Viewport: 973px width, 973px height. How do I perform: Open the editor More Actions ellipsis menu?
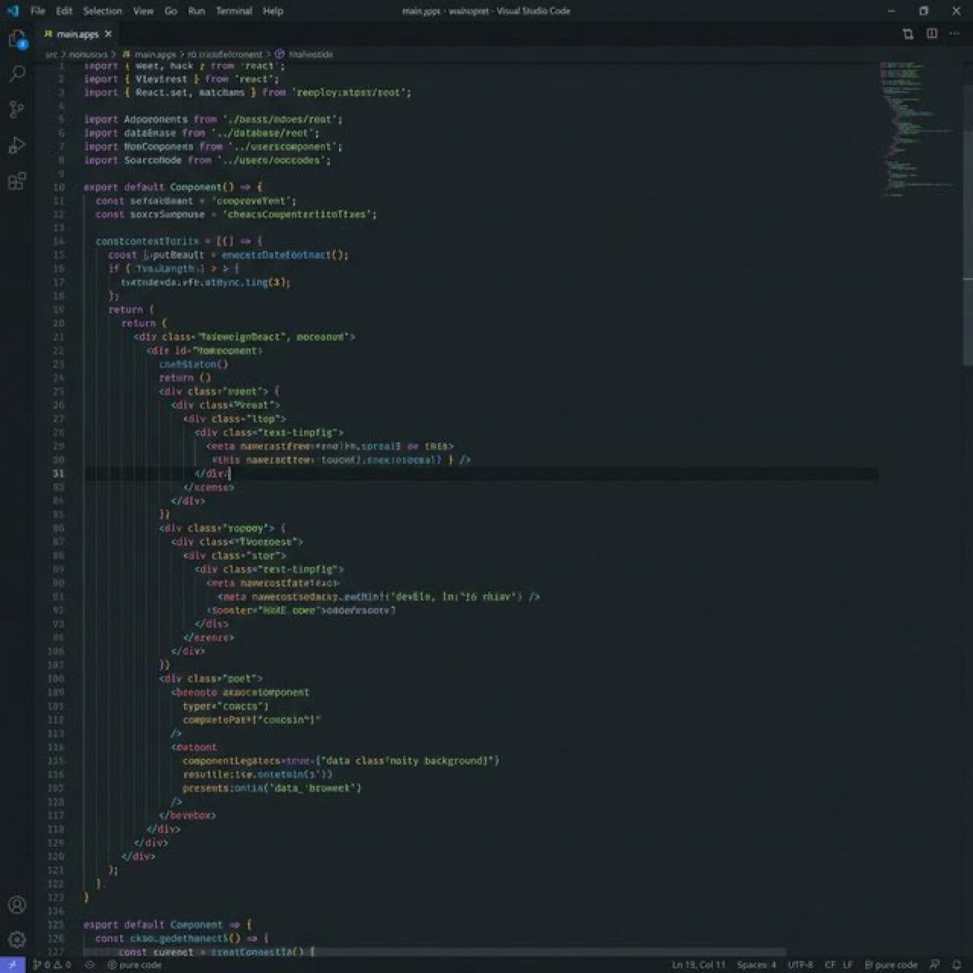[954, 35]
